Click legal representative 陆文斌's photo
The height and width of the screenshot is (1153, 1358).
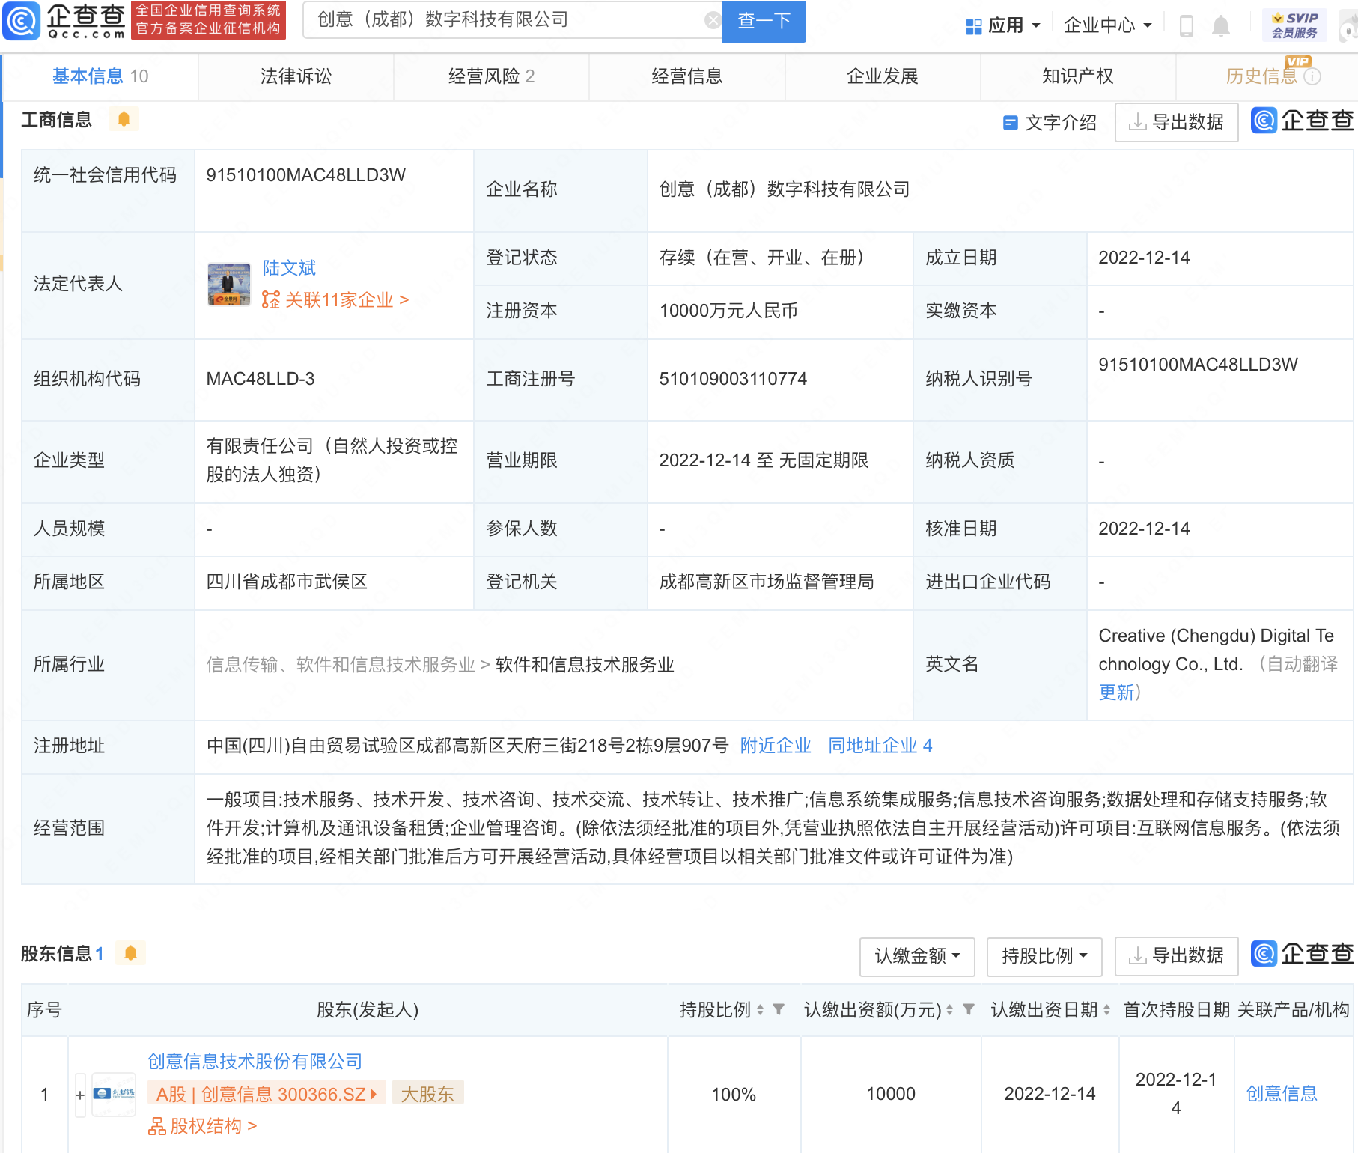229,284
